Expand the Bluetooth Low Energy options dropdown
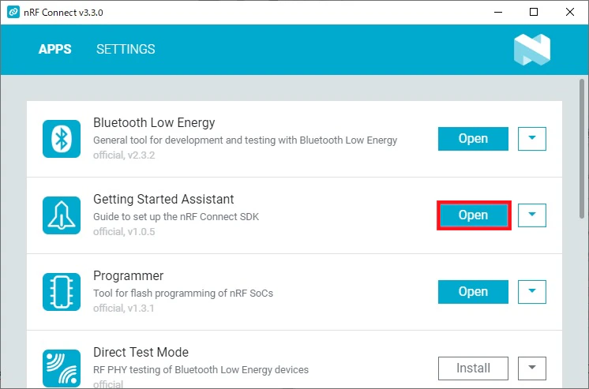 [532, 139]
